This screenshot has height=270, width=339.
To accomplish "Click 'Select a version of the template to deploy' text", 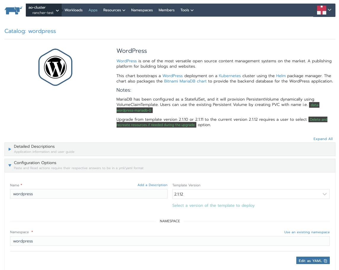I will [213, 206].
